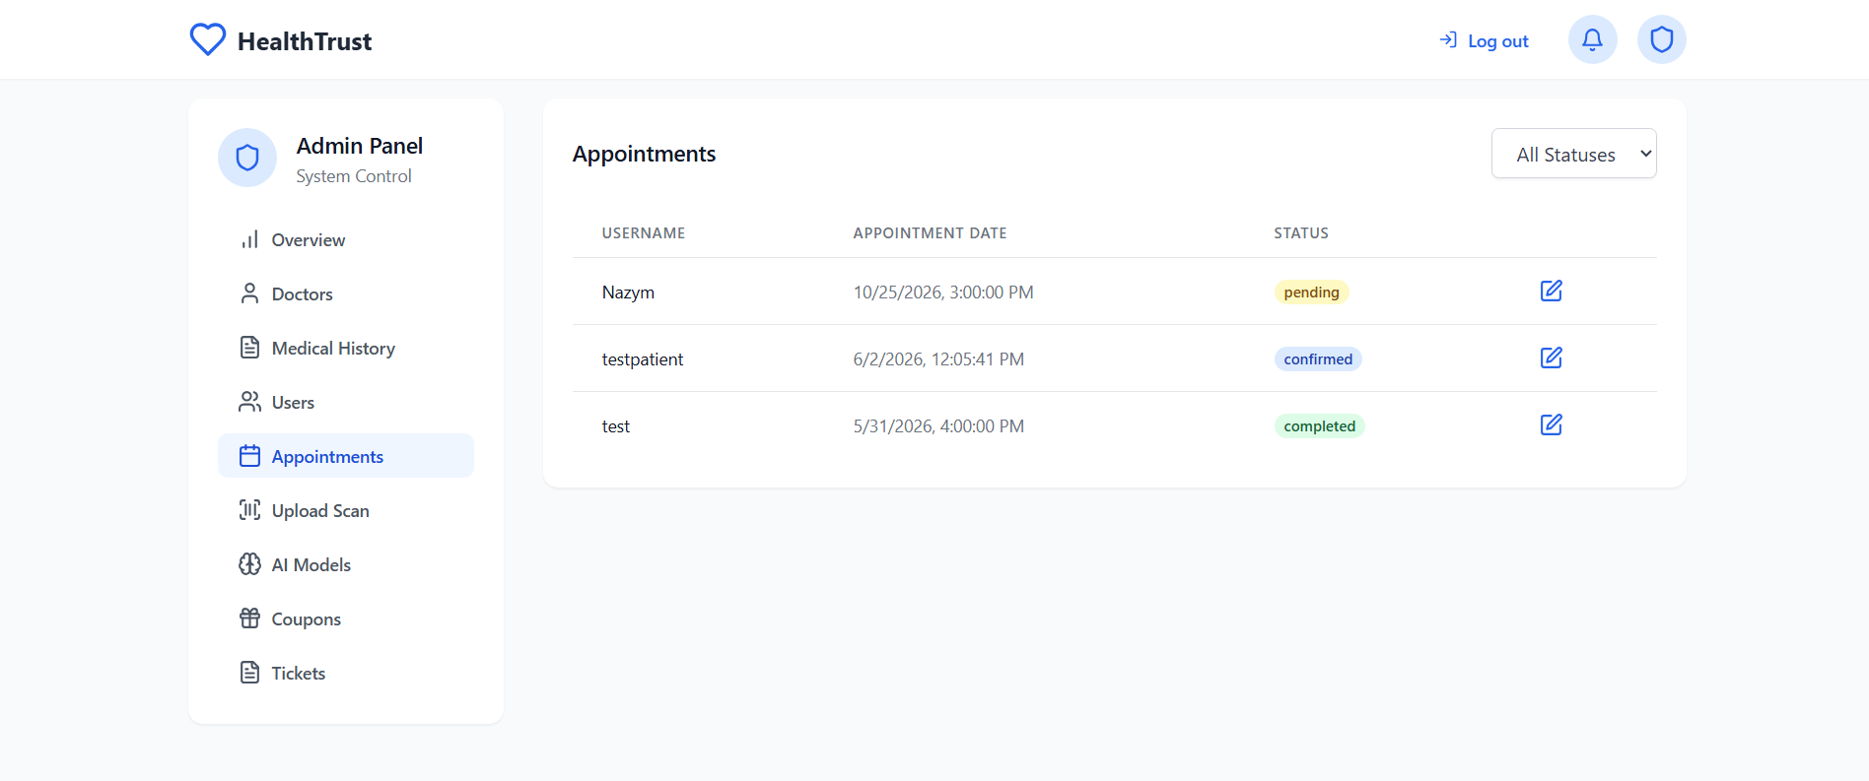Click the edit icon for the test user's appointment
Viewport: 1869px width, 781px height.
(1552, 424)
